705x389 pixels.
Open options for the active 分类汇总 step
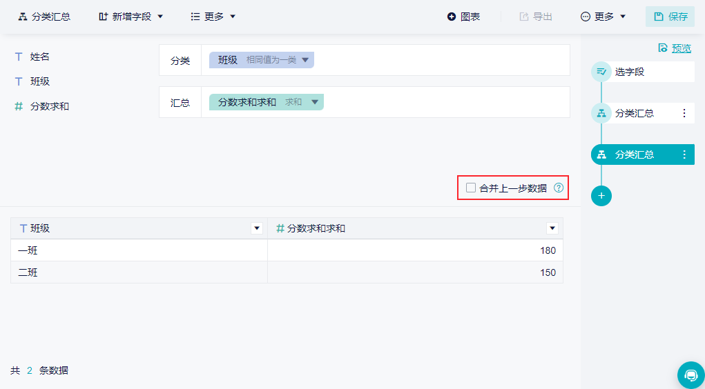tap(684, 154)
